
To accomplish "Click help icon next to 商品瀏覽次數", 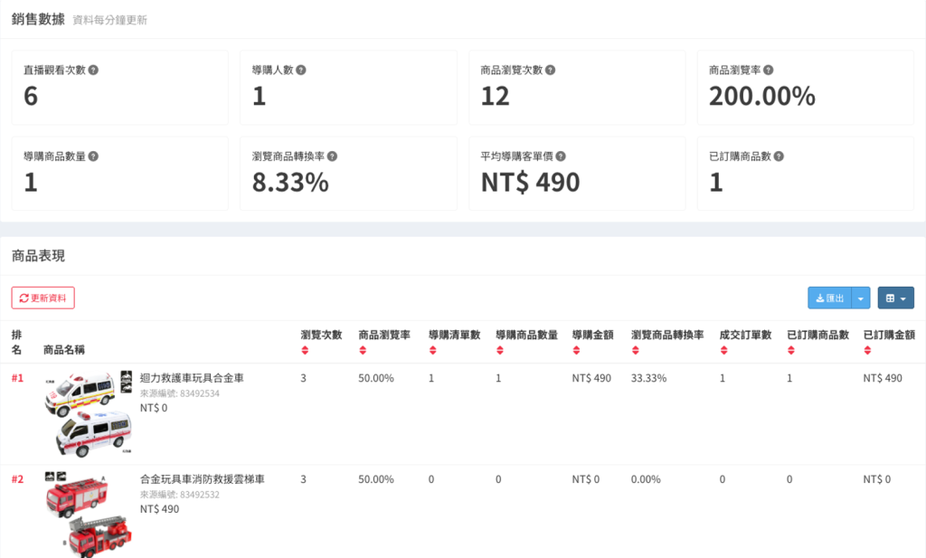I will [551, 71].
